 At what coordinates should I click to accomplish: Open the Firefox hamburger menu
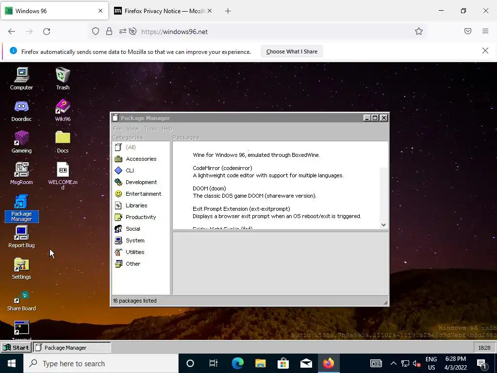485,31
